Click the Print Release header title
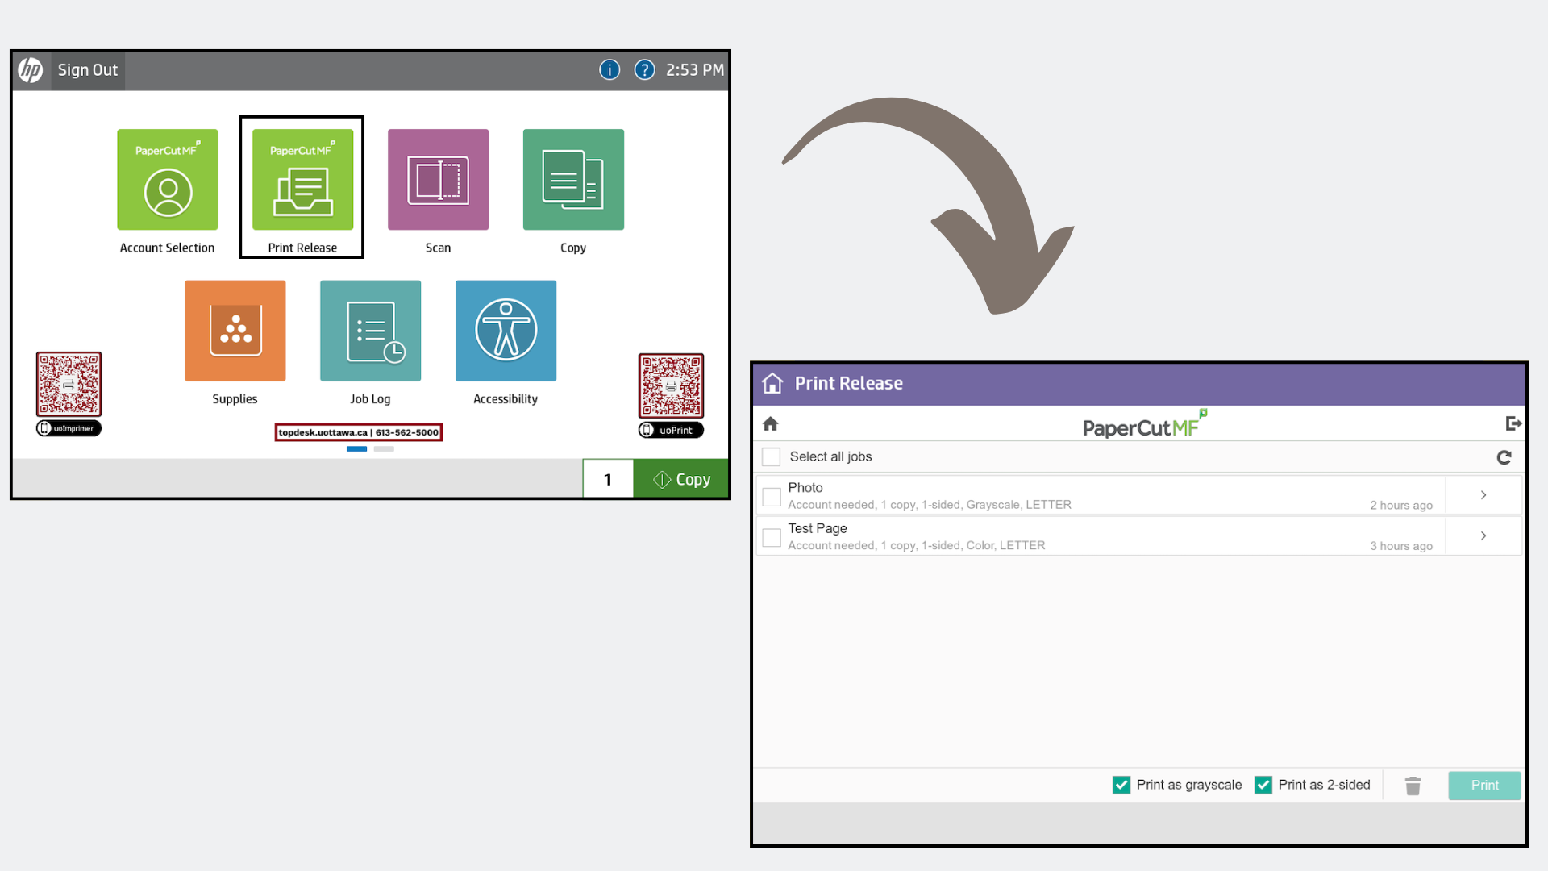Viewport: 1548px width, 871px height. [849, 383]
